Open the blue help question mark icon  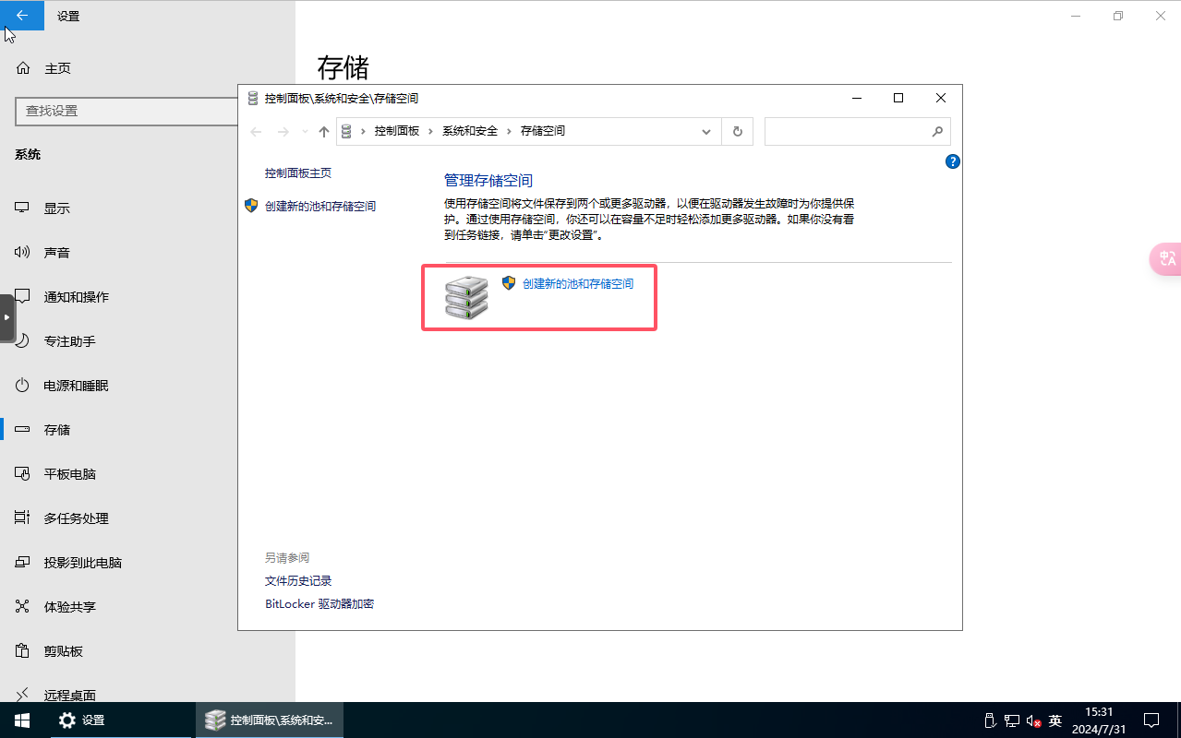[953, 161]
